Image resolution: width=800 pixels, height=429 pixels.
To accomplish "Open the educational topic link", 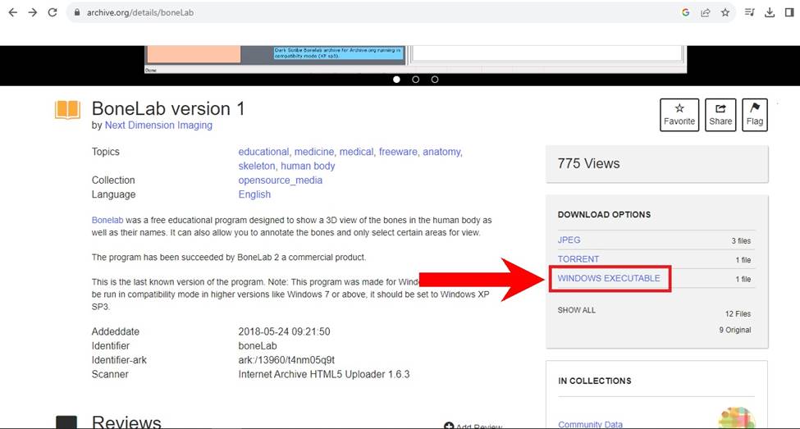I will coord(263,152).
